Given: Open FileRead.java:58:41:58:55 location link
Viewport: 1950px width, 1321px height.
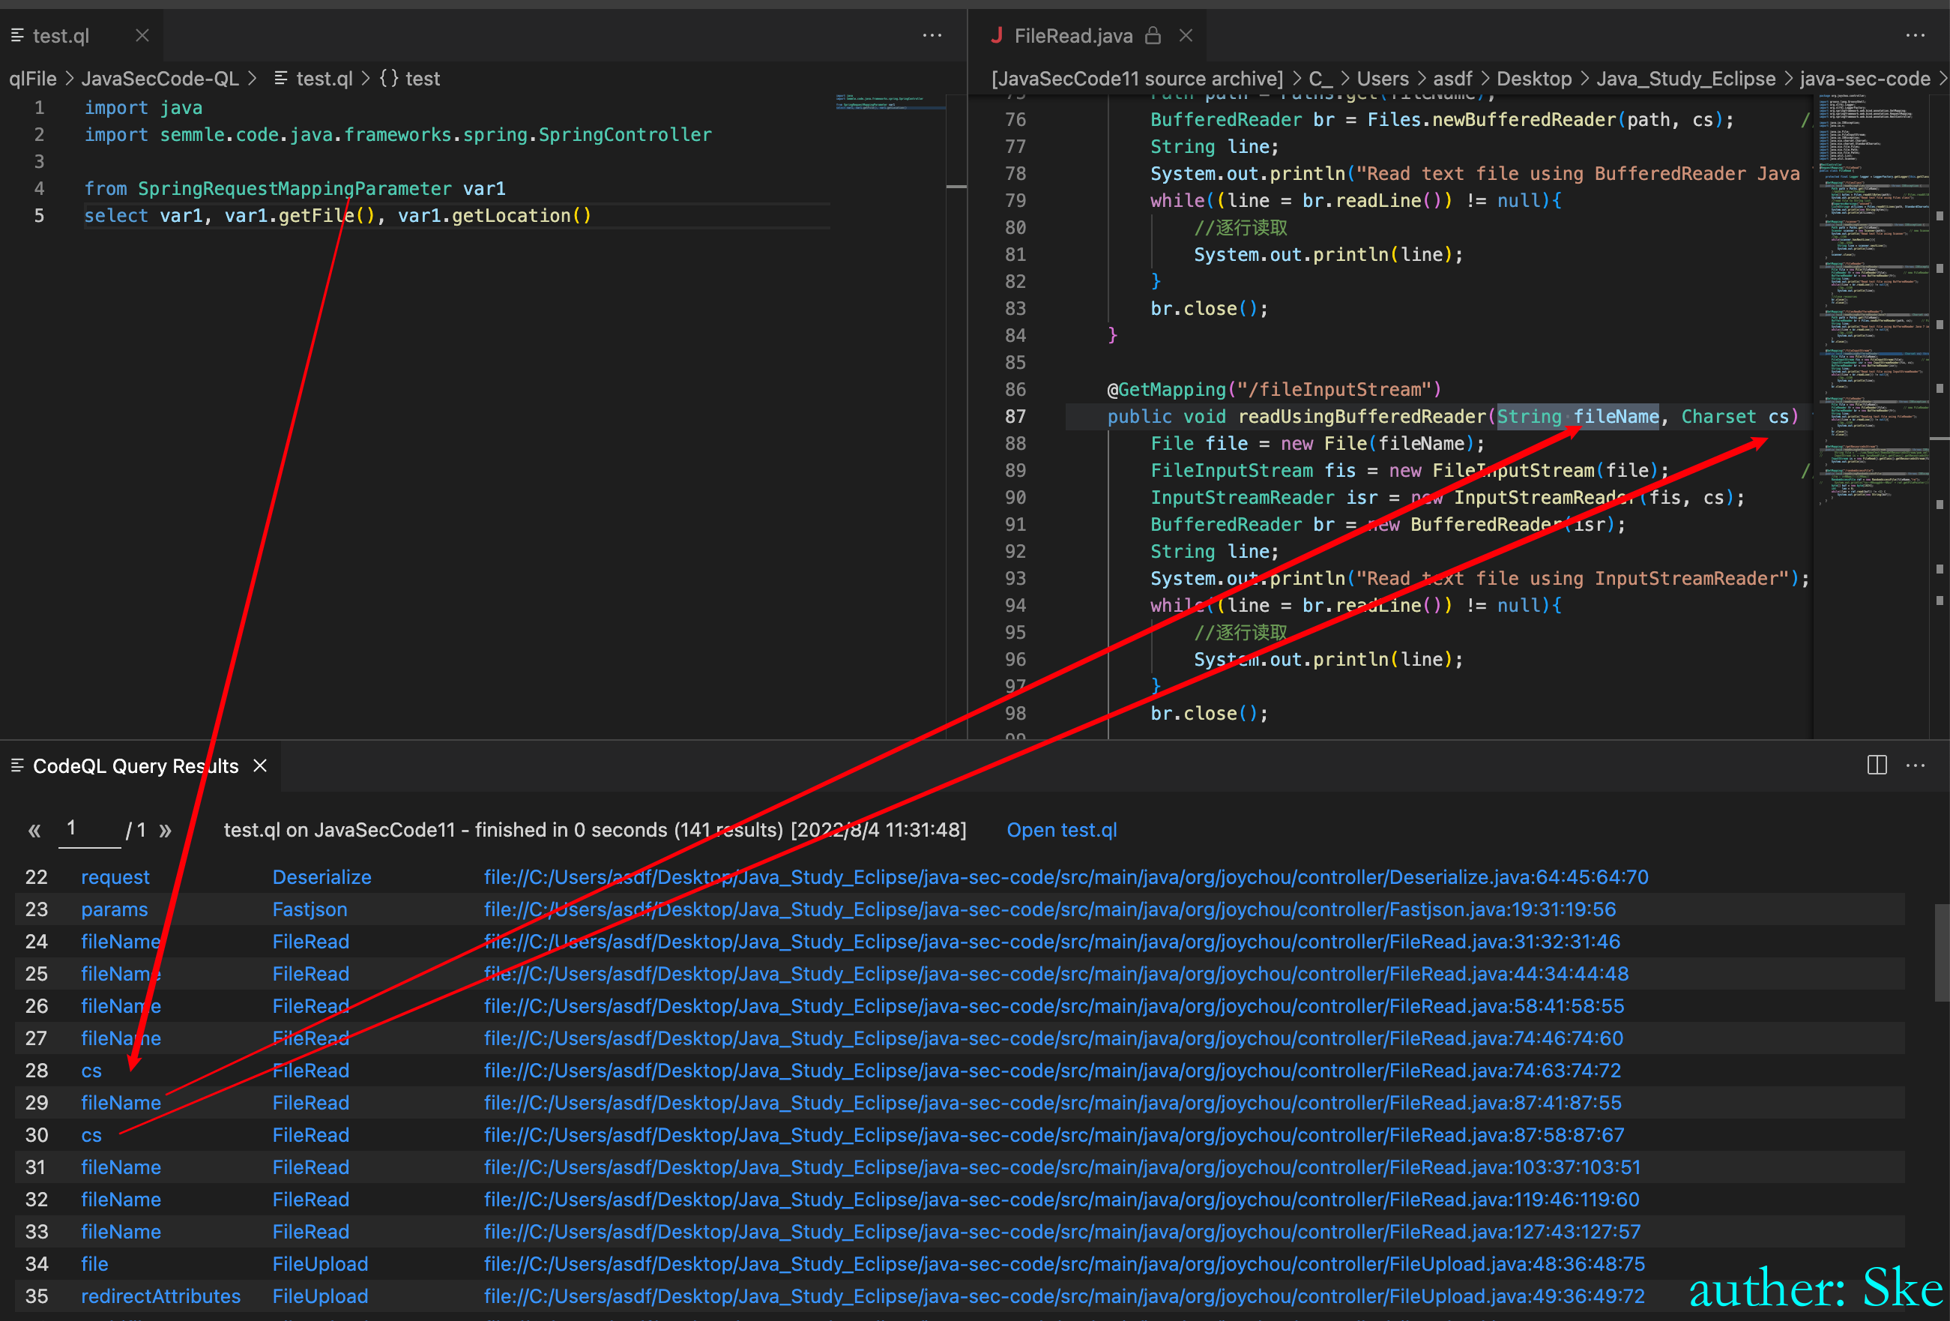Looking at the screenshot, I should pyautogui.click(x=1054, y=1005).
